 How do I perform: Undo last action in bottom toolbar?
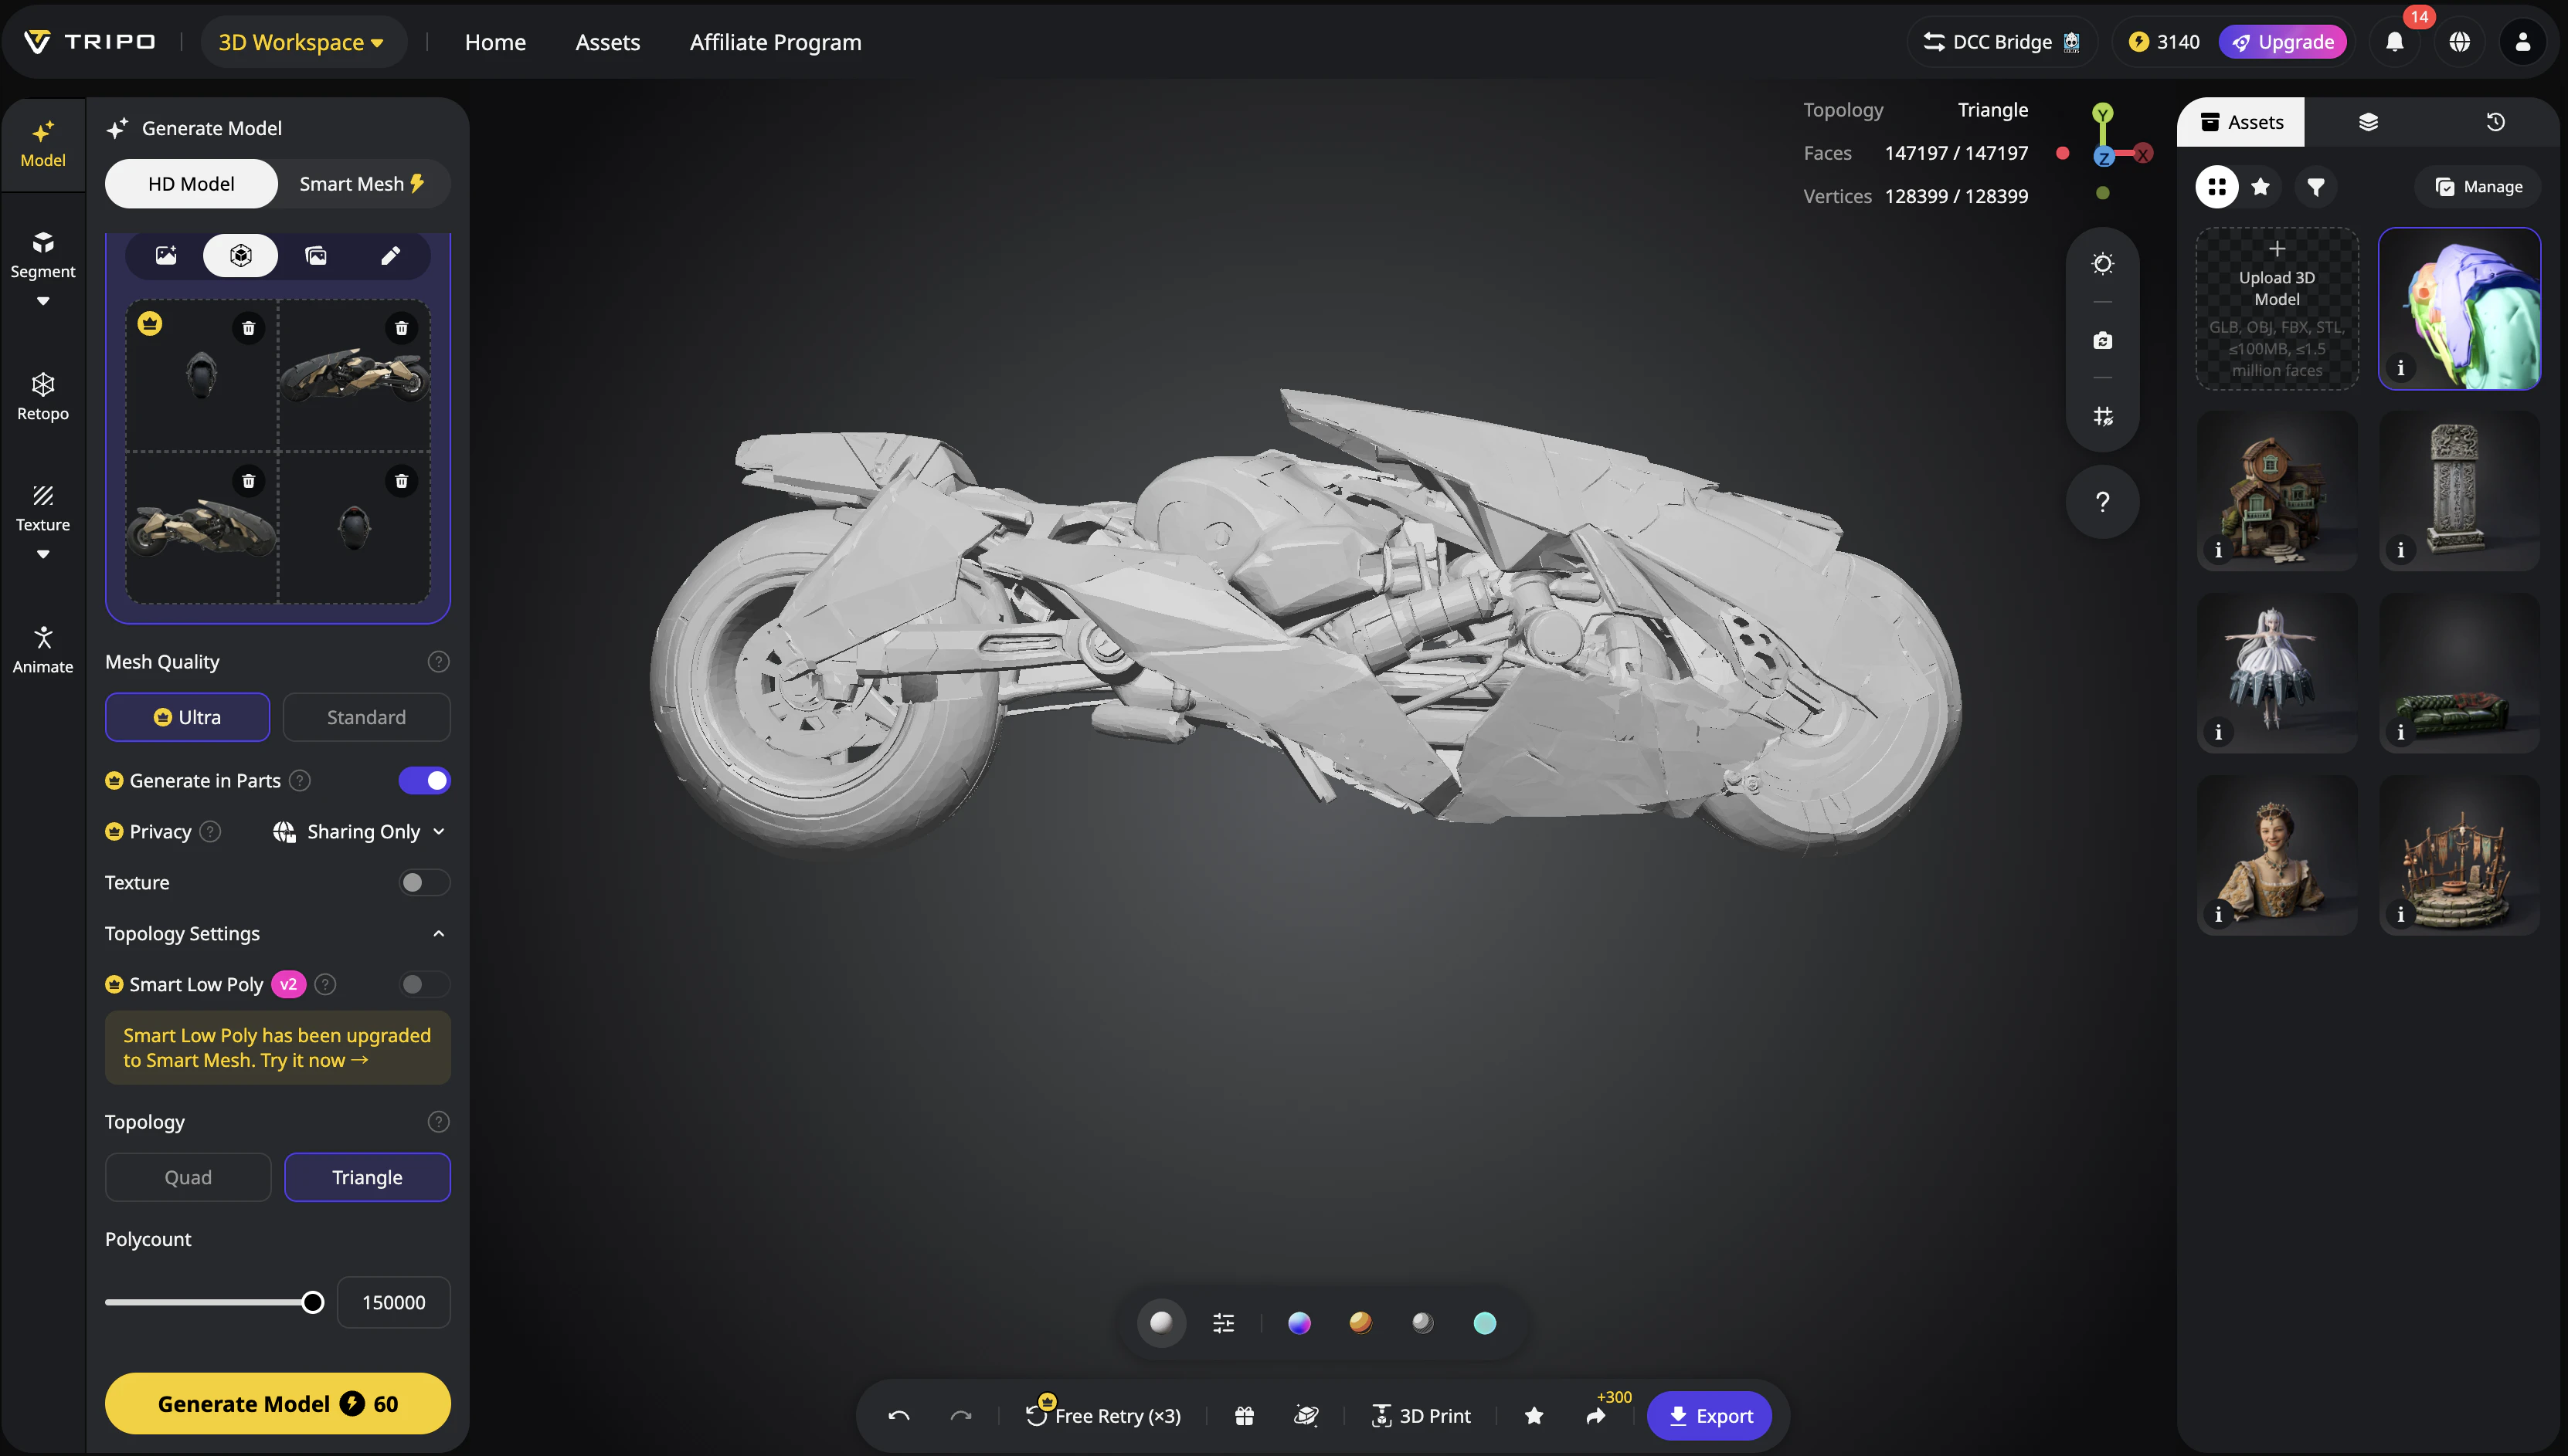[898, 1416]
